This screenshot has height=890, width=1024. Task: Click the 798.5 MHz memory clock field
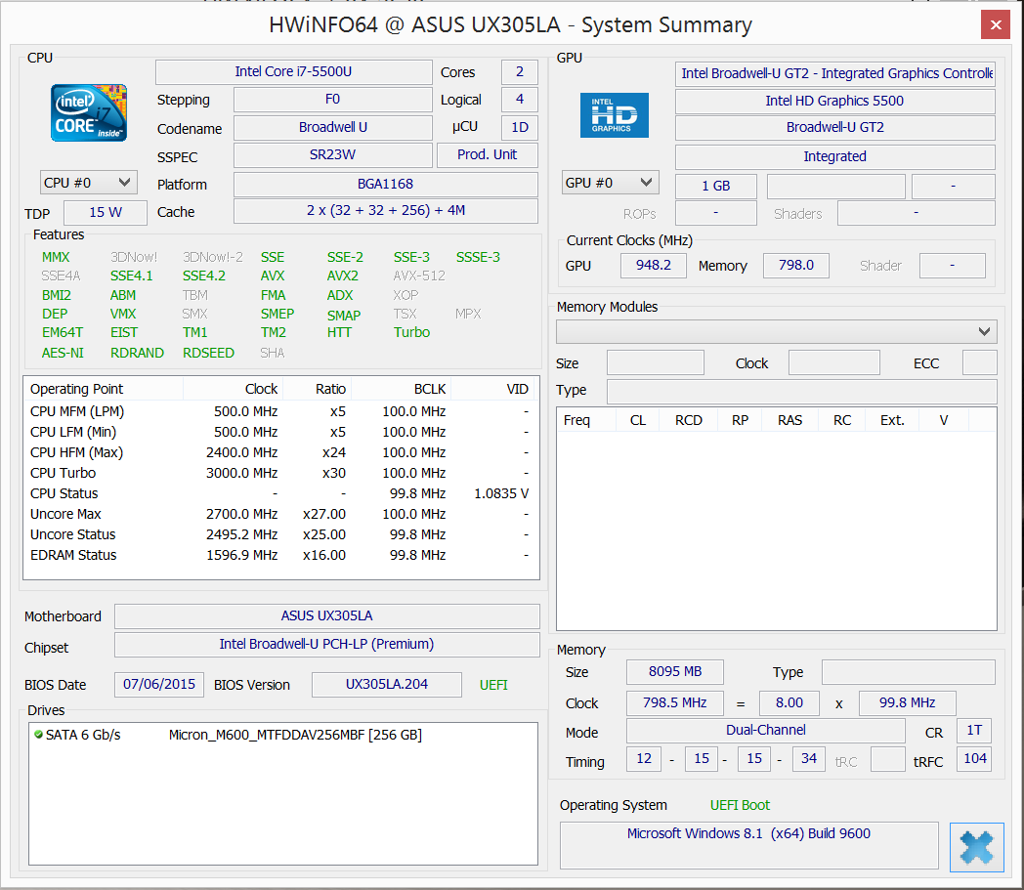[674, 703]
